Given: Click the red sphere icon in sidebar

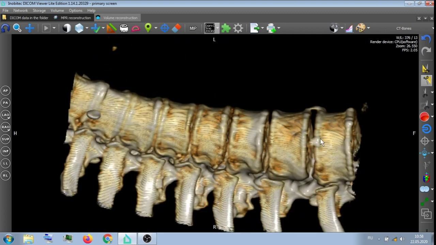Looking at the screenshot, I should coord(424,117).
